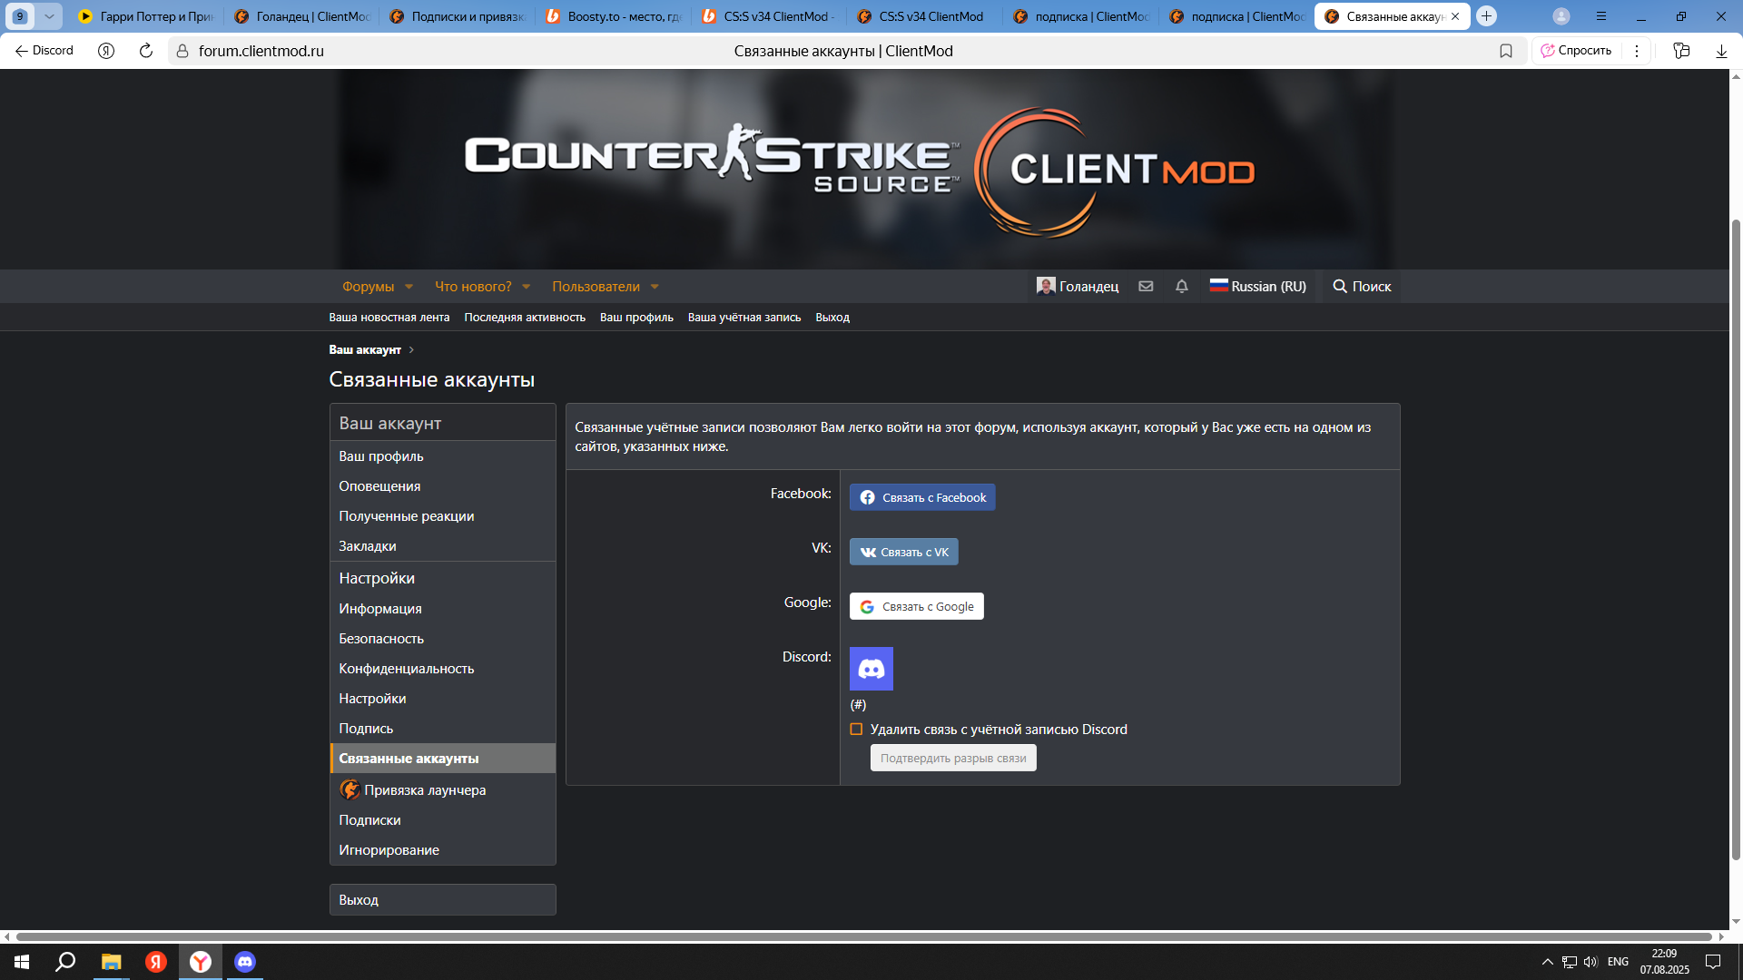Expand the Форумы dropdown arrow

(x=409, y=287)
